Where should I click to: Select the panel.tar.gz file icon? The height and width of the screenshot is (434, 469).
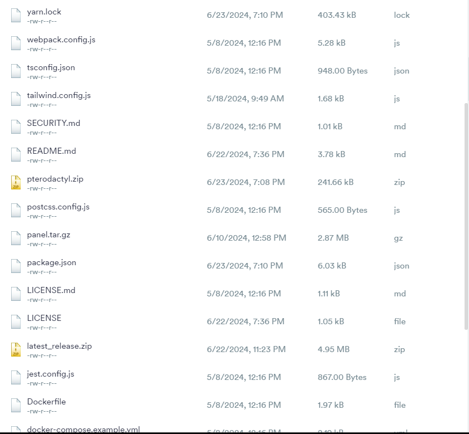(16, 238)
